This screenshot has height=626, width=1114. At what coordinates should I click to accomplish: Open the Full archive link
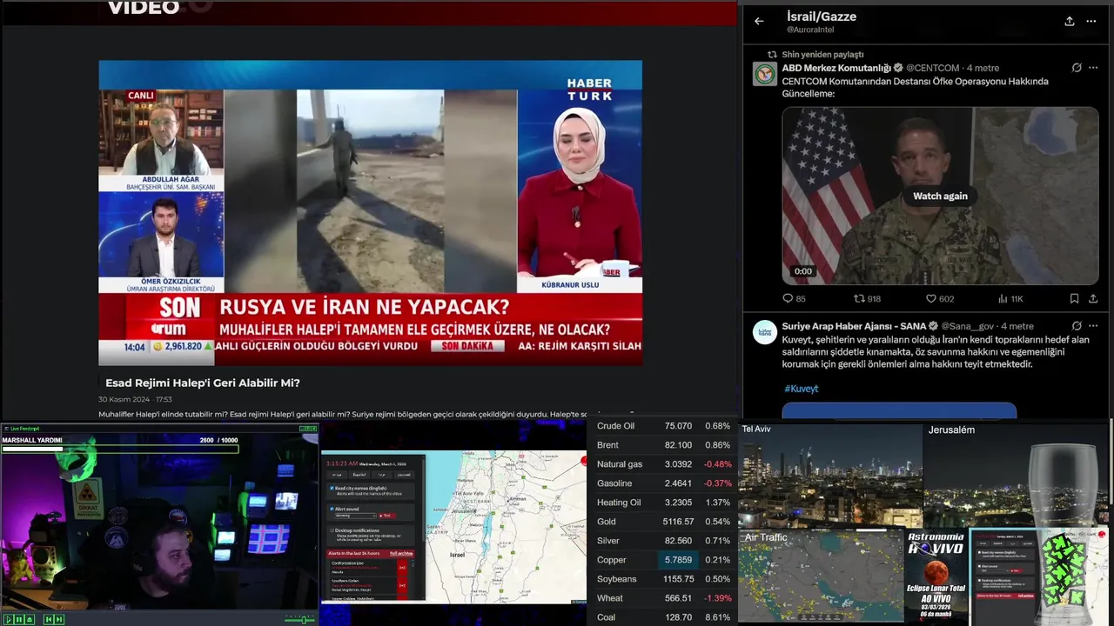tap(401, 553)
